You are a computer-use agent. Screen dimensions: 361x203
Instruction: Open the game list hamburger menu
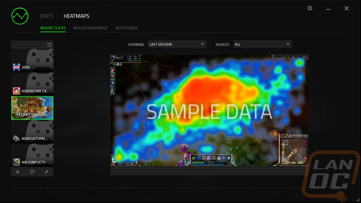pos(50,45)
